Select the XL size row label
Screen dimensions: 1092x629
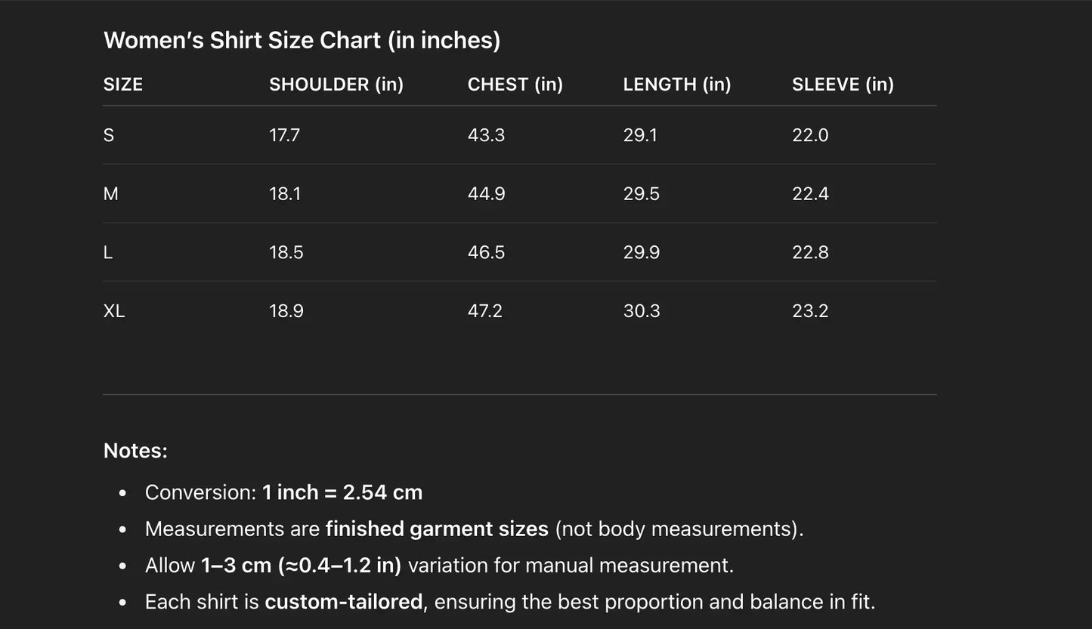pyautogui.click(x=114, y=311)
